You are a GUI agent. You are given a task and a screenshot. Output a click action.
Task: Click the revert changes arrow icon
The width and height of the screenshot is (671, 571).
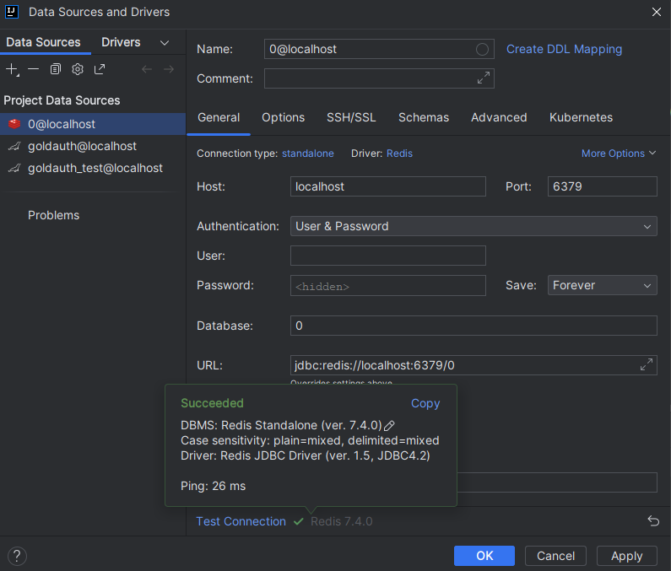(x=653, y=521)
